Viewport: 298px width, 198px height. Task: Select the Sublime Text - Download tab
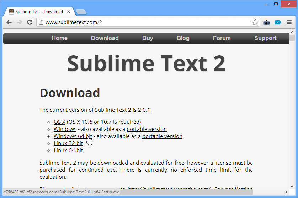pos(39,12)
